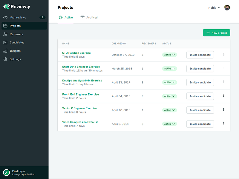239x179 pixels.
Task: Change status of Front End Engineer Exercise
Action: [x=169, y=96]
